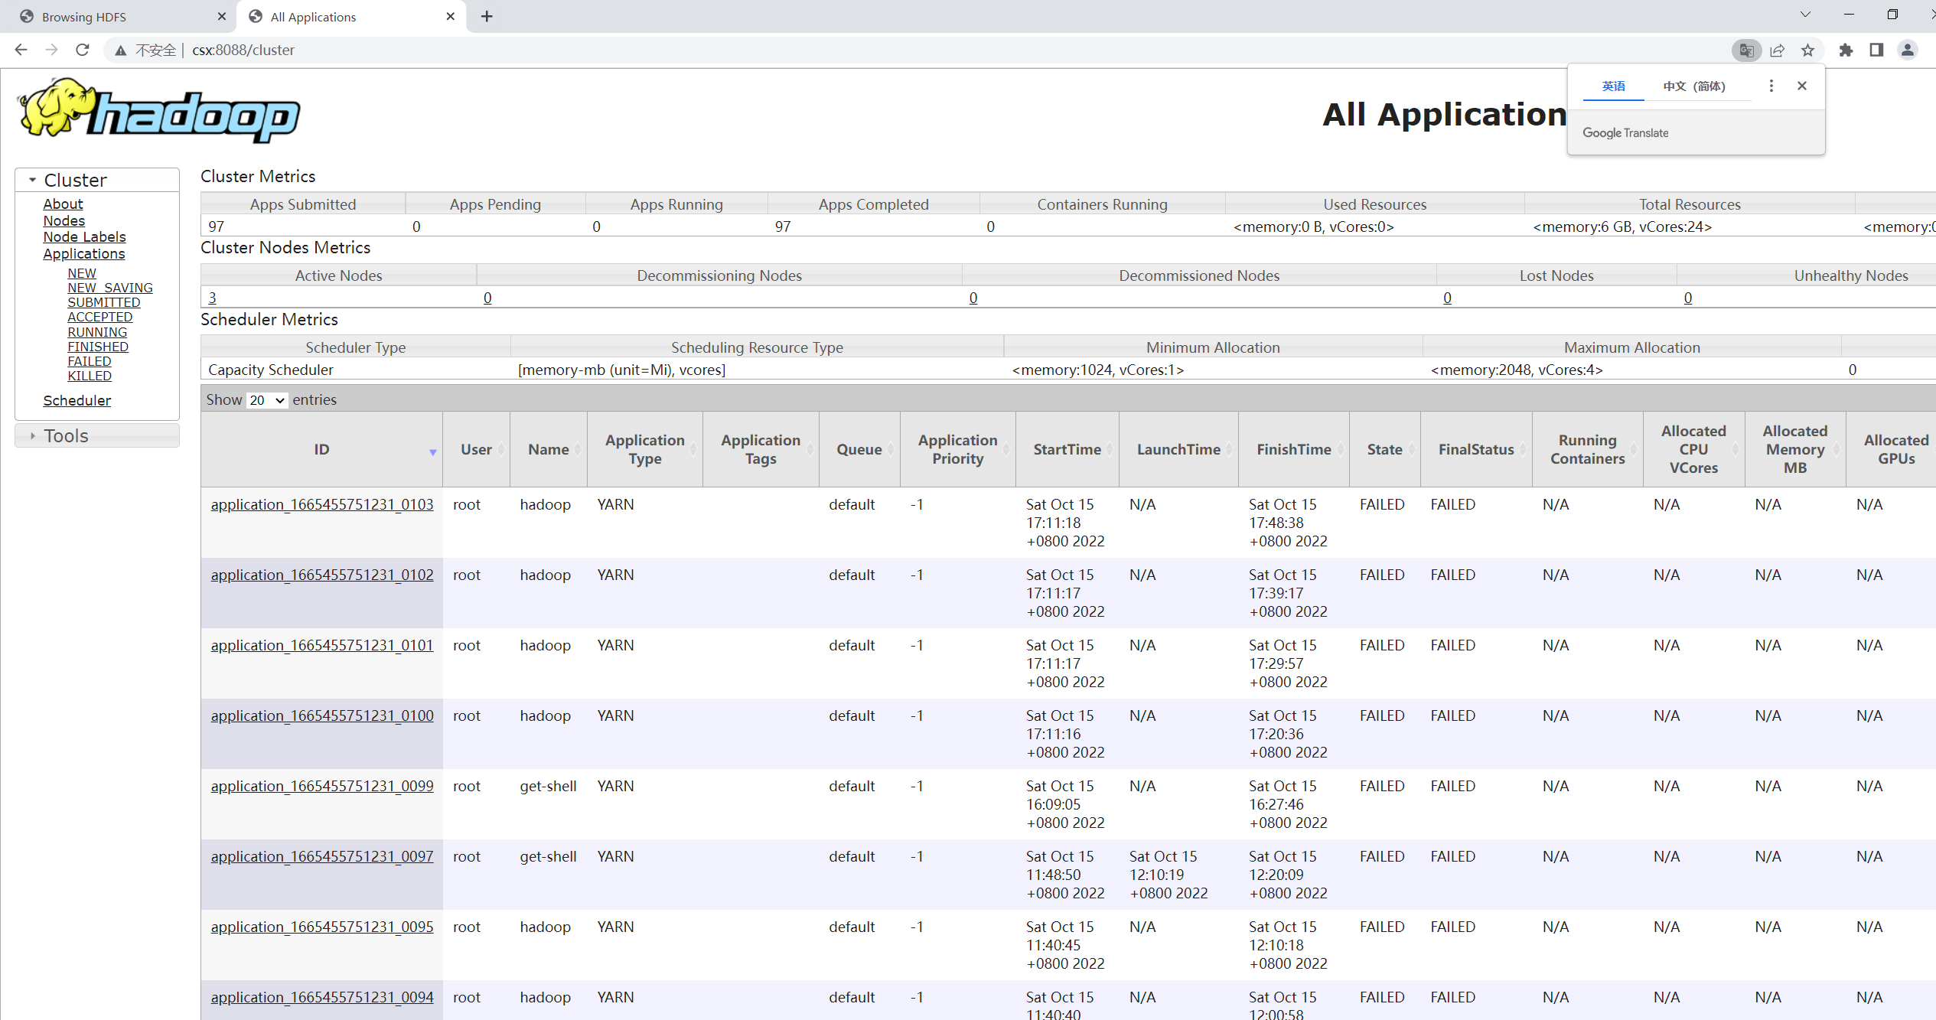Open application_1665455751231_0103 link
Screen dimensions: 1936x1020
(322, 505)
